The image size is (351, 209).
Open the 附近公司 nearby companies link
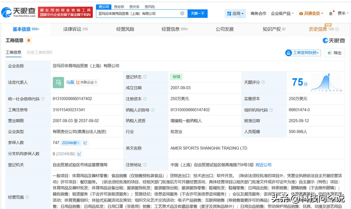click(x=264, y=165)
